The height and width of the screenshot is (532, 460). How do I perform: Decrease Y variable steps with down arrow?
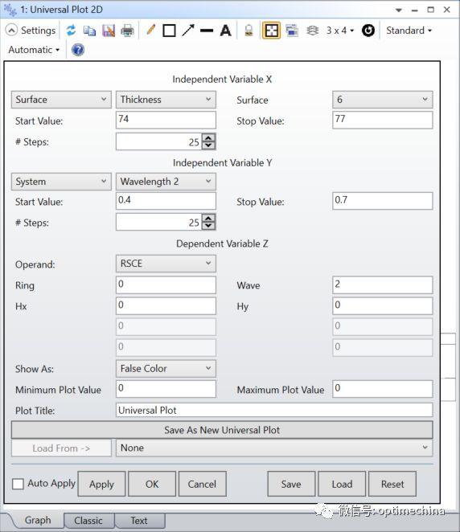click(x=208, y=227)
